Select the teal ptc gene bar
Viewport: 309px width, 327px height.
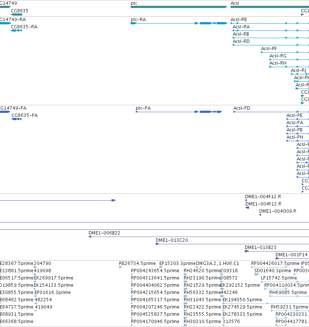(x=179, y=7)
